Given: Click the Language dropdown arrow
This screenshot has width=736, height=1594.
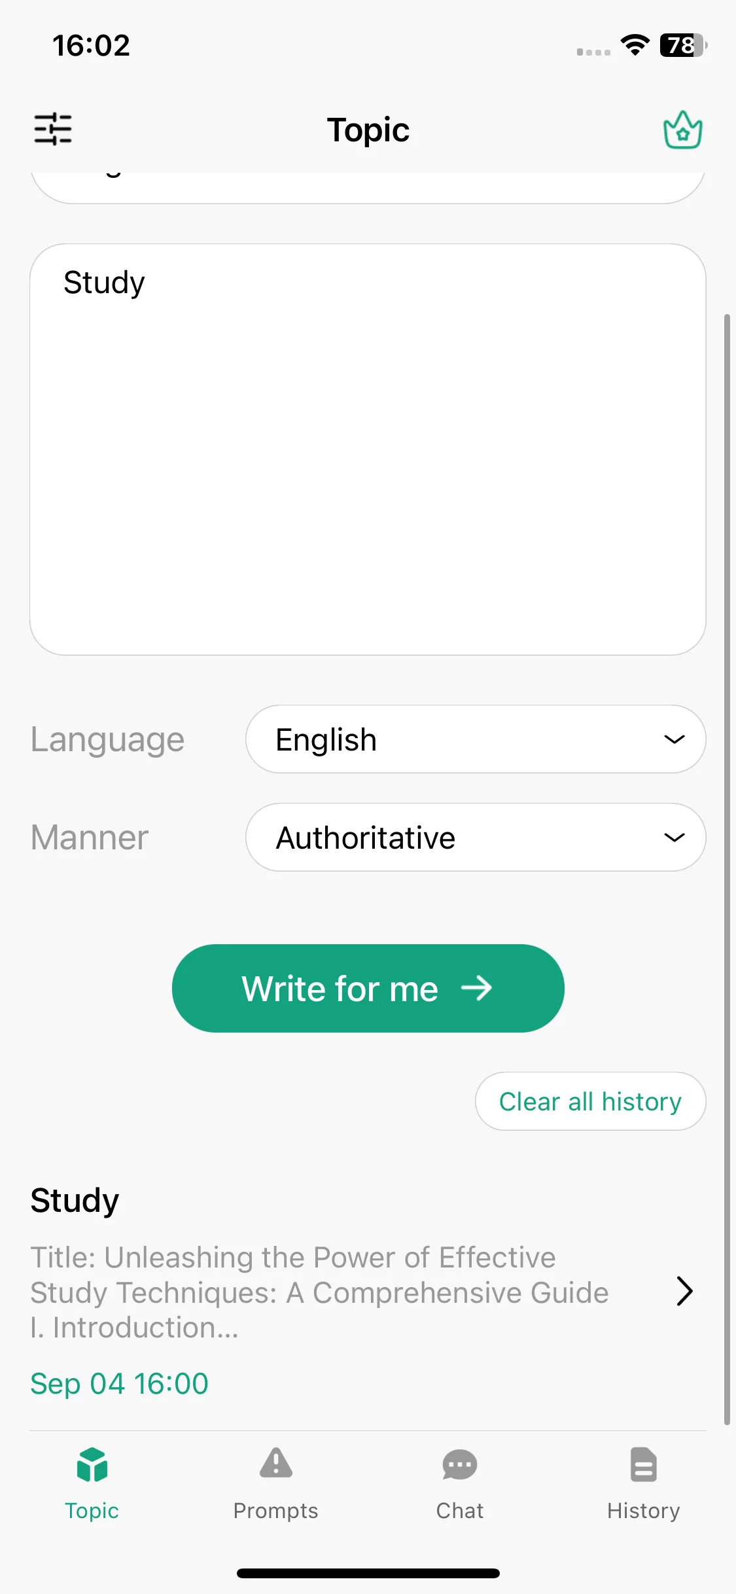Looking at the screenshot, I should click(675, 739).
